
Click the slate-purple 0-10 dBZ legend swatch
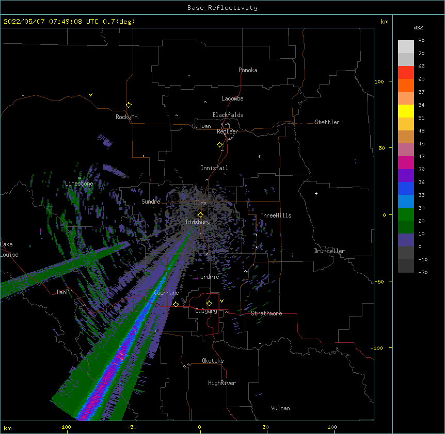click(406, 240)
